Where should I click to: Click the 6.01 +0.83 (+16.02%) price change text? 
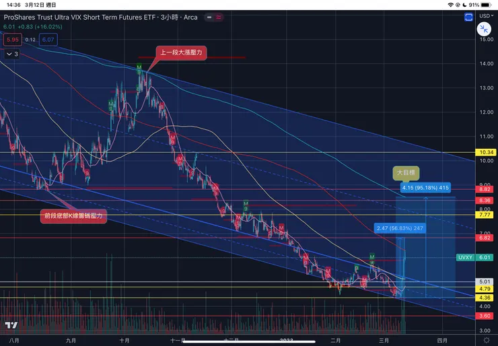click(x=33, y=27)
